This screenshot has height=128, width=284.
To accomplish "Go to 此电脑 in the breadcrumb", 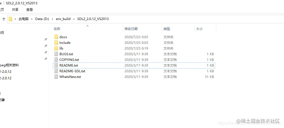I will coord(24,19).
